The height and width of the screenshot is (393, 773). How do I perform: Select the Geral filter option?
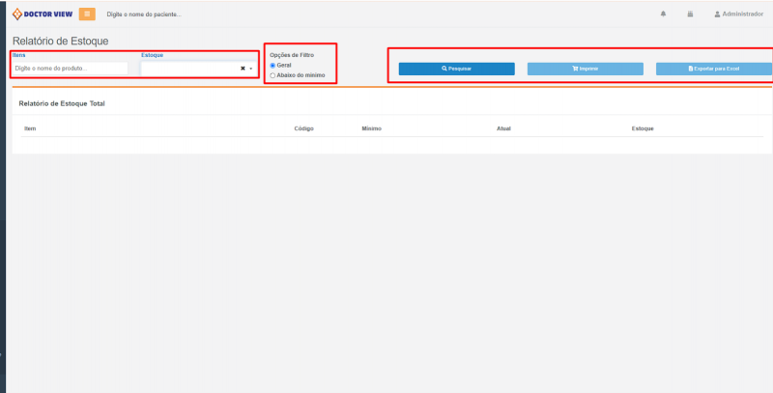pos(273,65)
